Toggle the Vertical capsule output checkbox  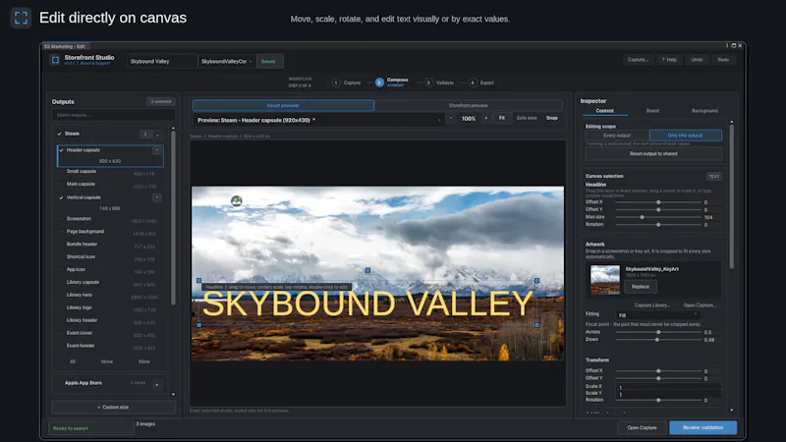[61, 197]
